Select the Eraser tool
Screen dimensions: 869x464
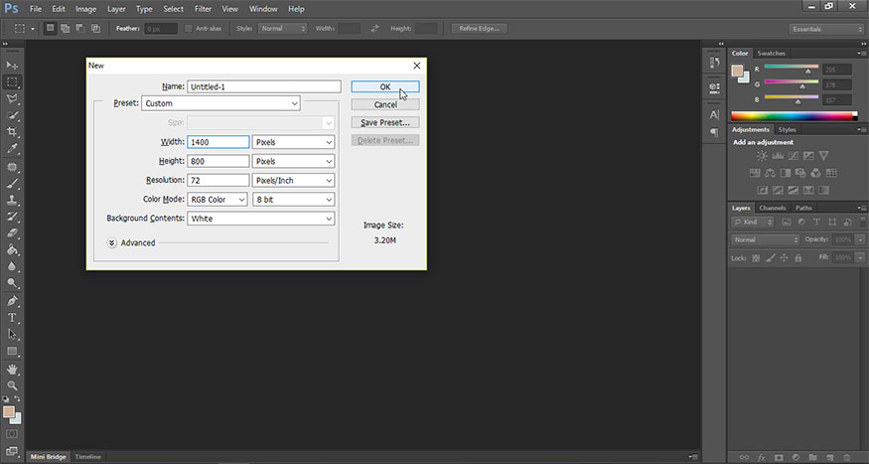12,233
